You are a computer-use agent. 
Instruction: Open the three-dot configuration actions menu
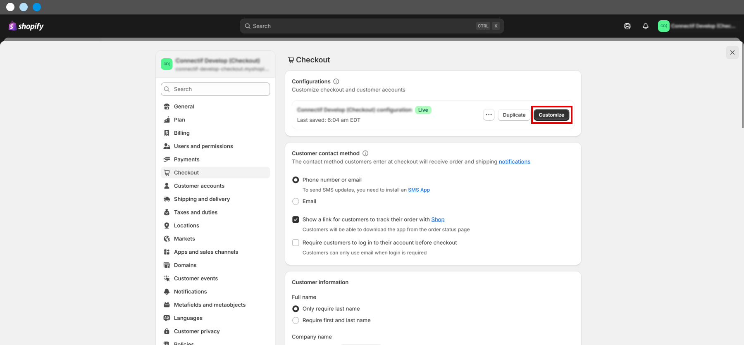click(489, 115)
